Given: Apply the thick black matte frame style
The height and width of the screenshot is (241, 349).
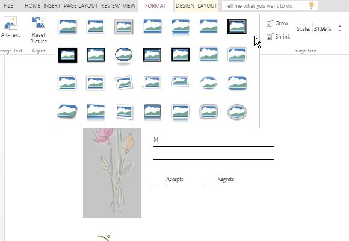Looking at the screenshot, I should click(x=67, y=55).
